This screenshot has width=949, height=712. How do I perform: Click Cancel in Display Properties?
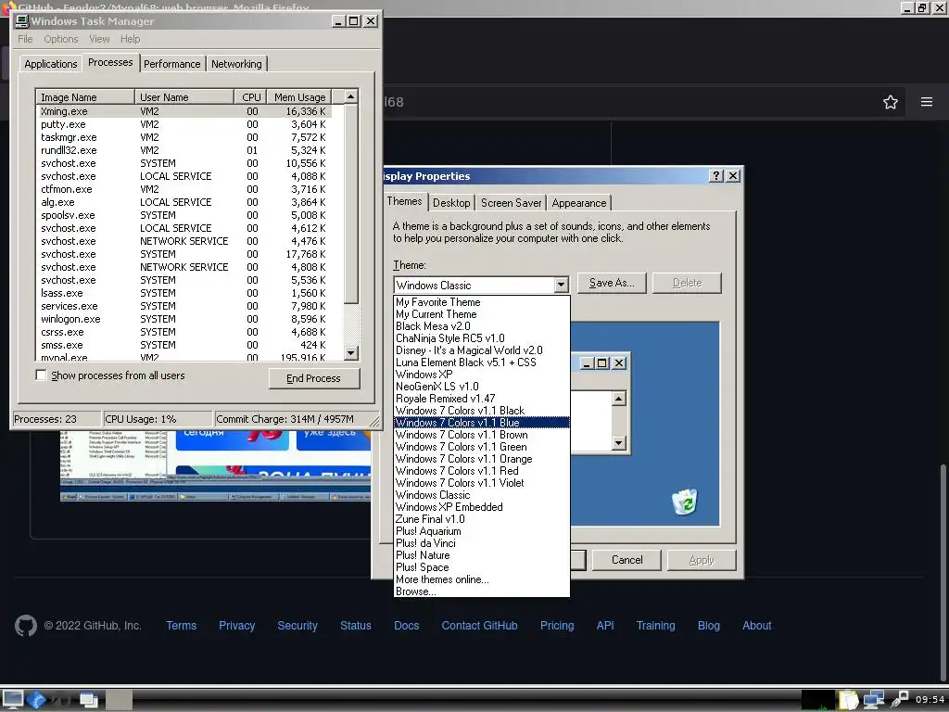coord(627,560)
